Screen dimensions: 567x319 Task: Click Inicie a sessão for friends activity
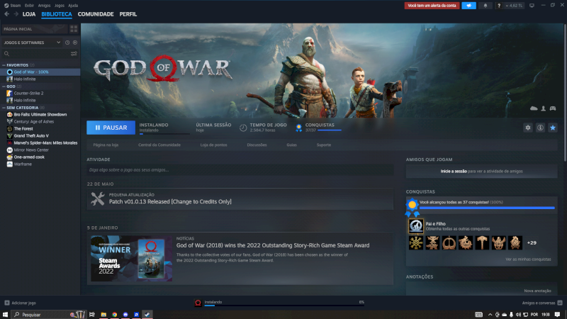(x=454, y=172)
